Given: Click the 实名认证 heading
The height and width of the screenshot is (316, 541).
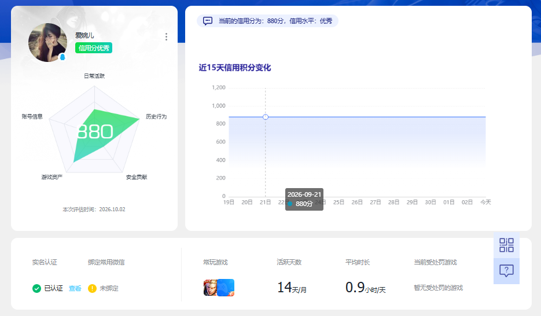Looking at the screenshot, I should 45,262.
